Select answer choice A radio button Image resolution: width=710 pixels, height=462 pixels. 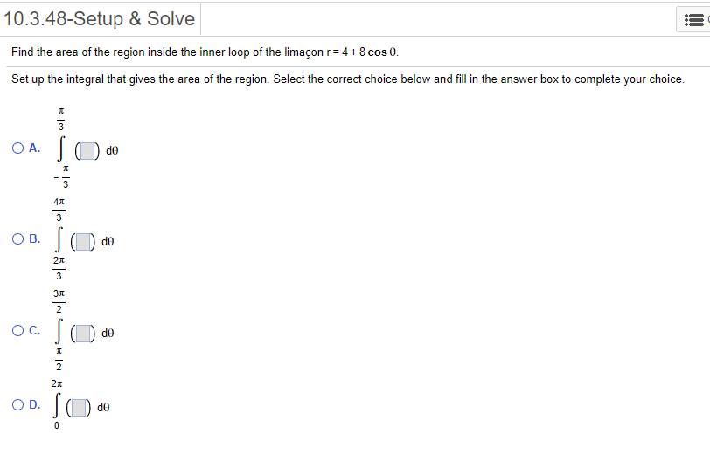(x=17, y=148)
